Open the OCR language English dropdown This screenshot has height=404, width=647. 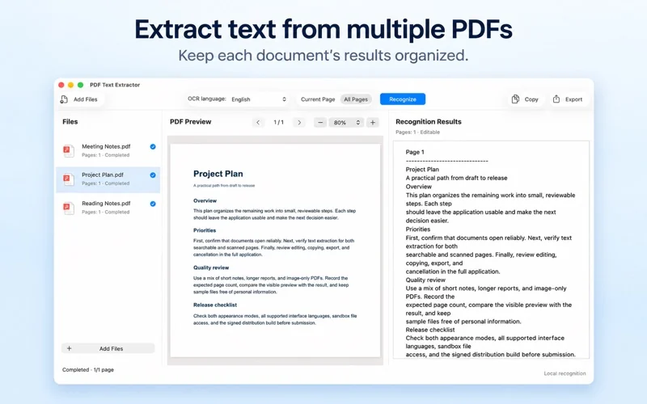[259, 99]
